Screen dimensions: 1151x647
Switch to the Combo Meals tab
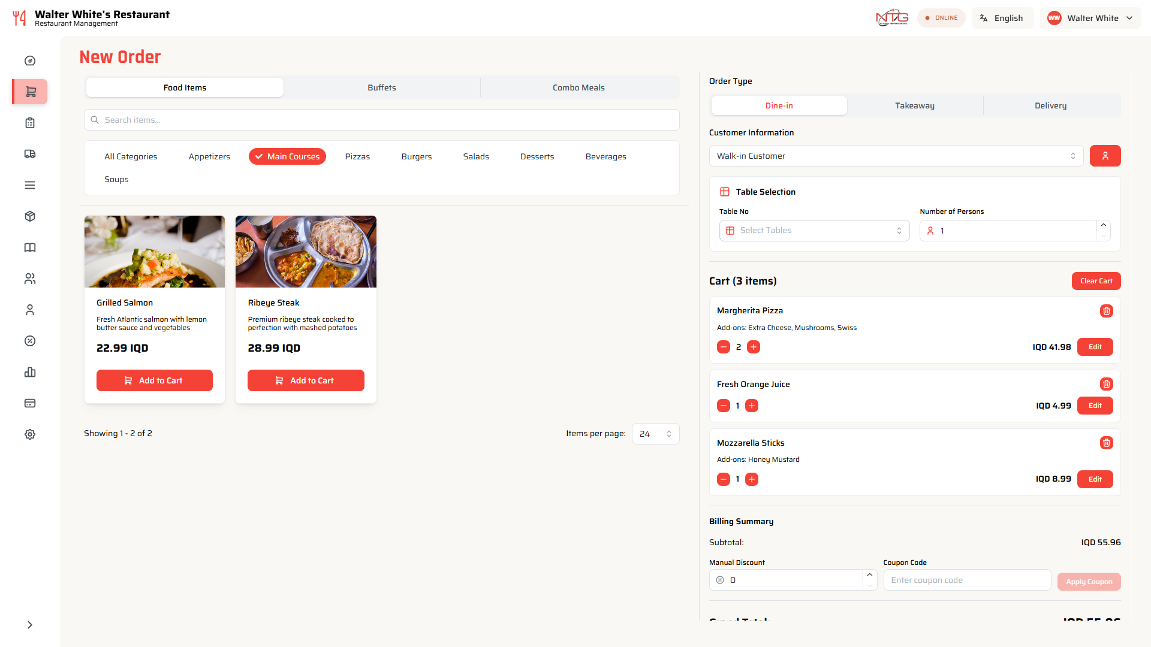(x=578, y=87)
